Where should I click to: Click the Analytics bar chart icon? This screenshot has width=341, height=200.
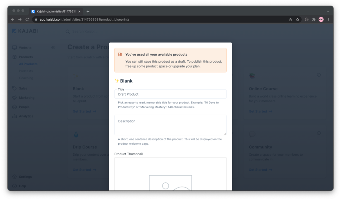click(x=14, y=116)
